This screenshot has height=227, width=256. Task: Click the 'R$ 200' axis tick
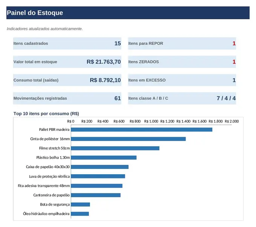coord(87,121)
